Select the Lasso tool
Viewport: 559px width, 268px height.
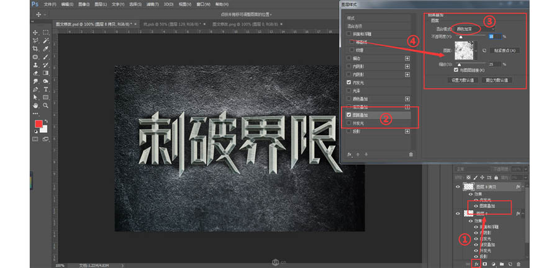pos(35,40)
